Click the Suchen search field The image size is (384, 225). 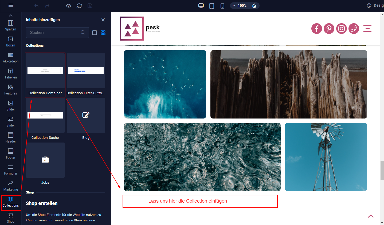[55, 33]
